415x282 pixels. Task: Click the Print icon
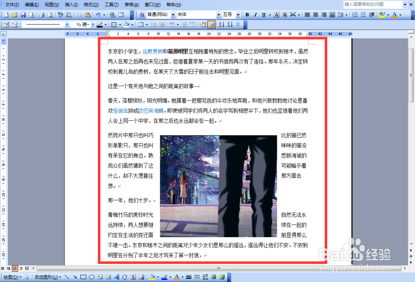tap(41, 15)
